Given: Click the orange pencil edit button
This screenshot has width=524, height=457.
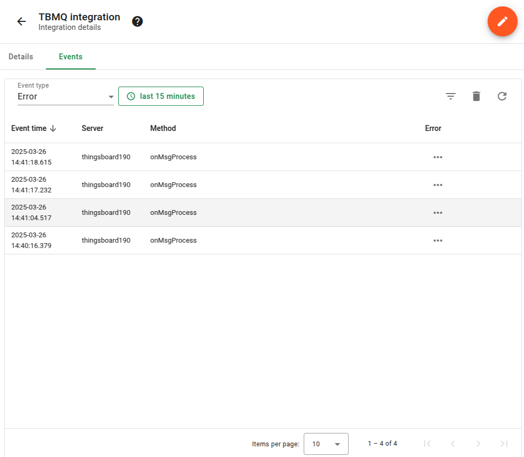Looking at the screenshot, I should pos(502,21).
